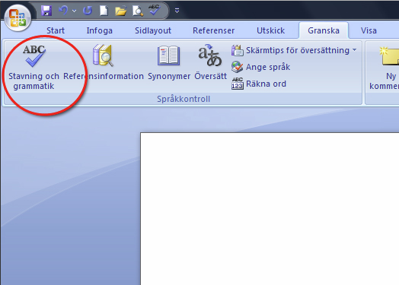This screenshot has width=399, height=285.
Task: Click the Översätt translate icon
Action: pyautogui.click(x=210, y=62)
